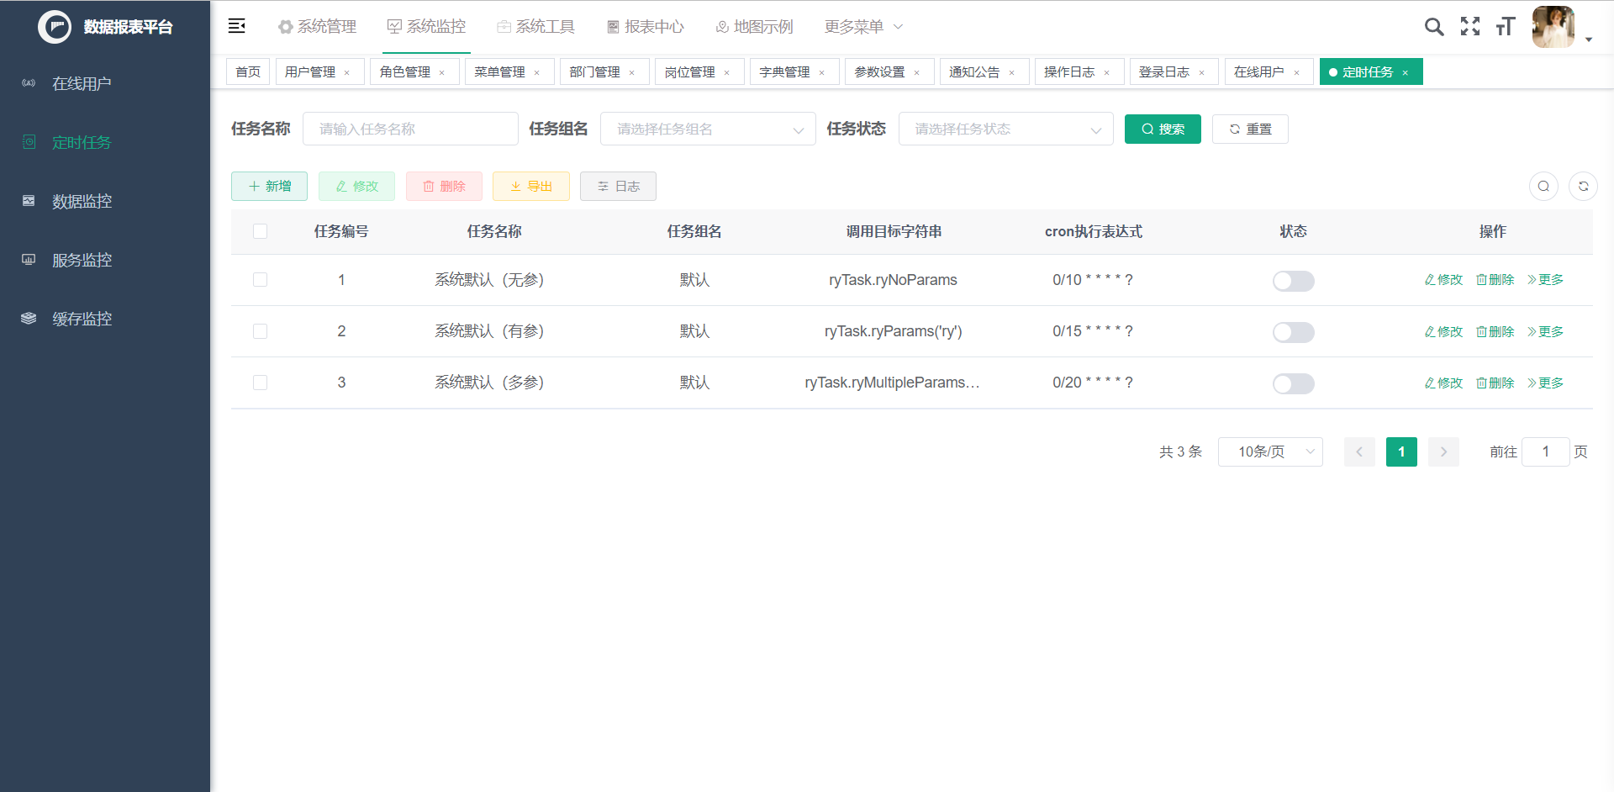Open the font size (tT) icon
This screenshot has height=792, width=1614.
pyautogui.click(x=1506, y=26)
